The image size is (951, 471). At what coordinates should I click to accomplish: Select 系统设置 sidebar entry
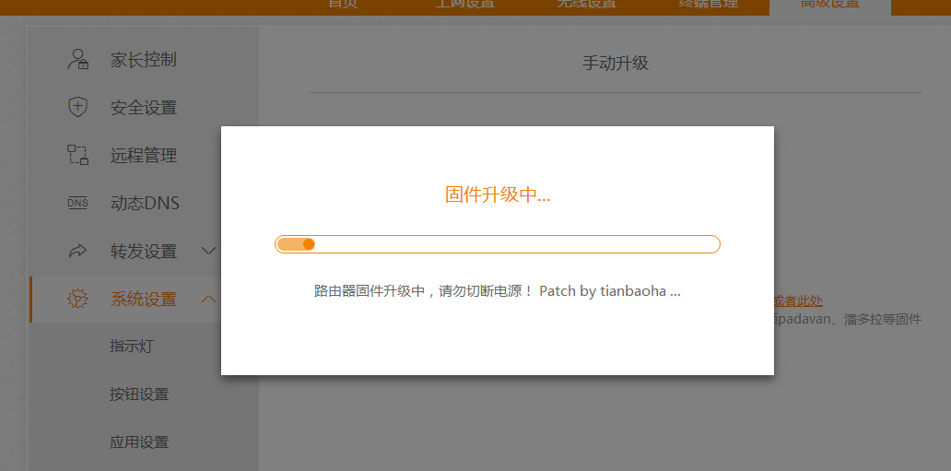[x=143, y=299]
